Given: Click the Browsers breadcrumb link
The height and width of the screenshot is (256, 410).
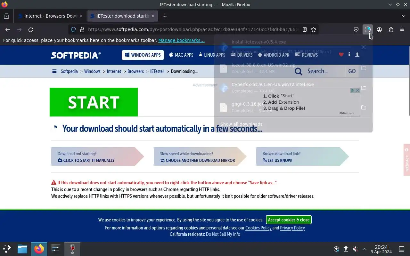Looking at the screenshot, I should tap(135, 71).
